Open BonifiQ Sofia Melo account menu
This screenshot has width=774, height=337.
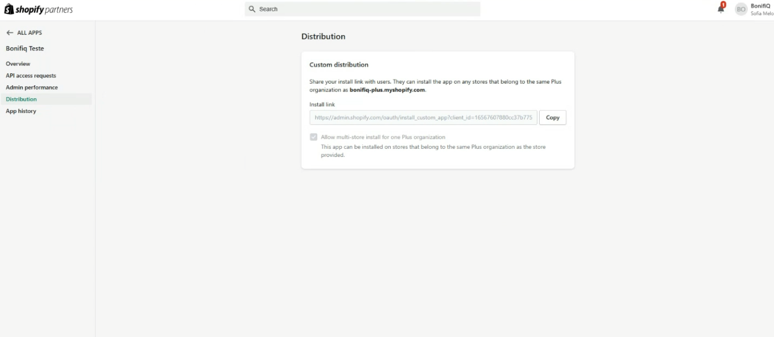pos(754,9)
